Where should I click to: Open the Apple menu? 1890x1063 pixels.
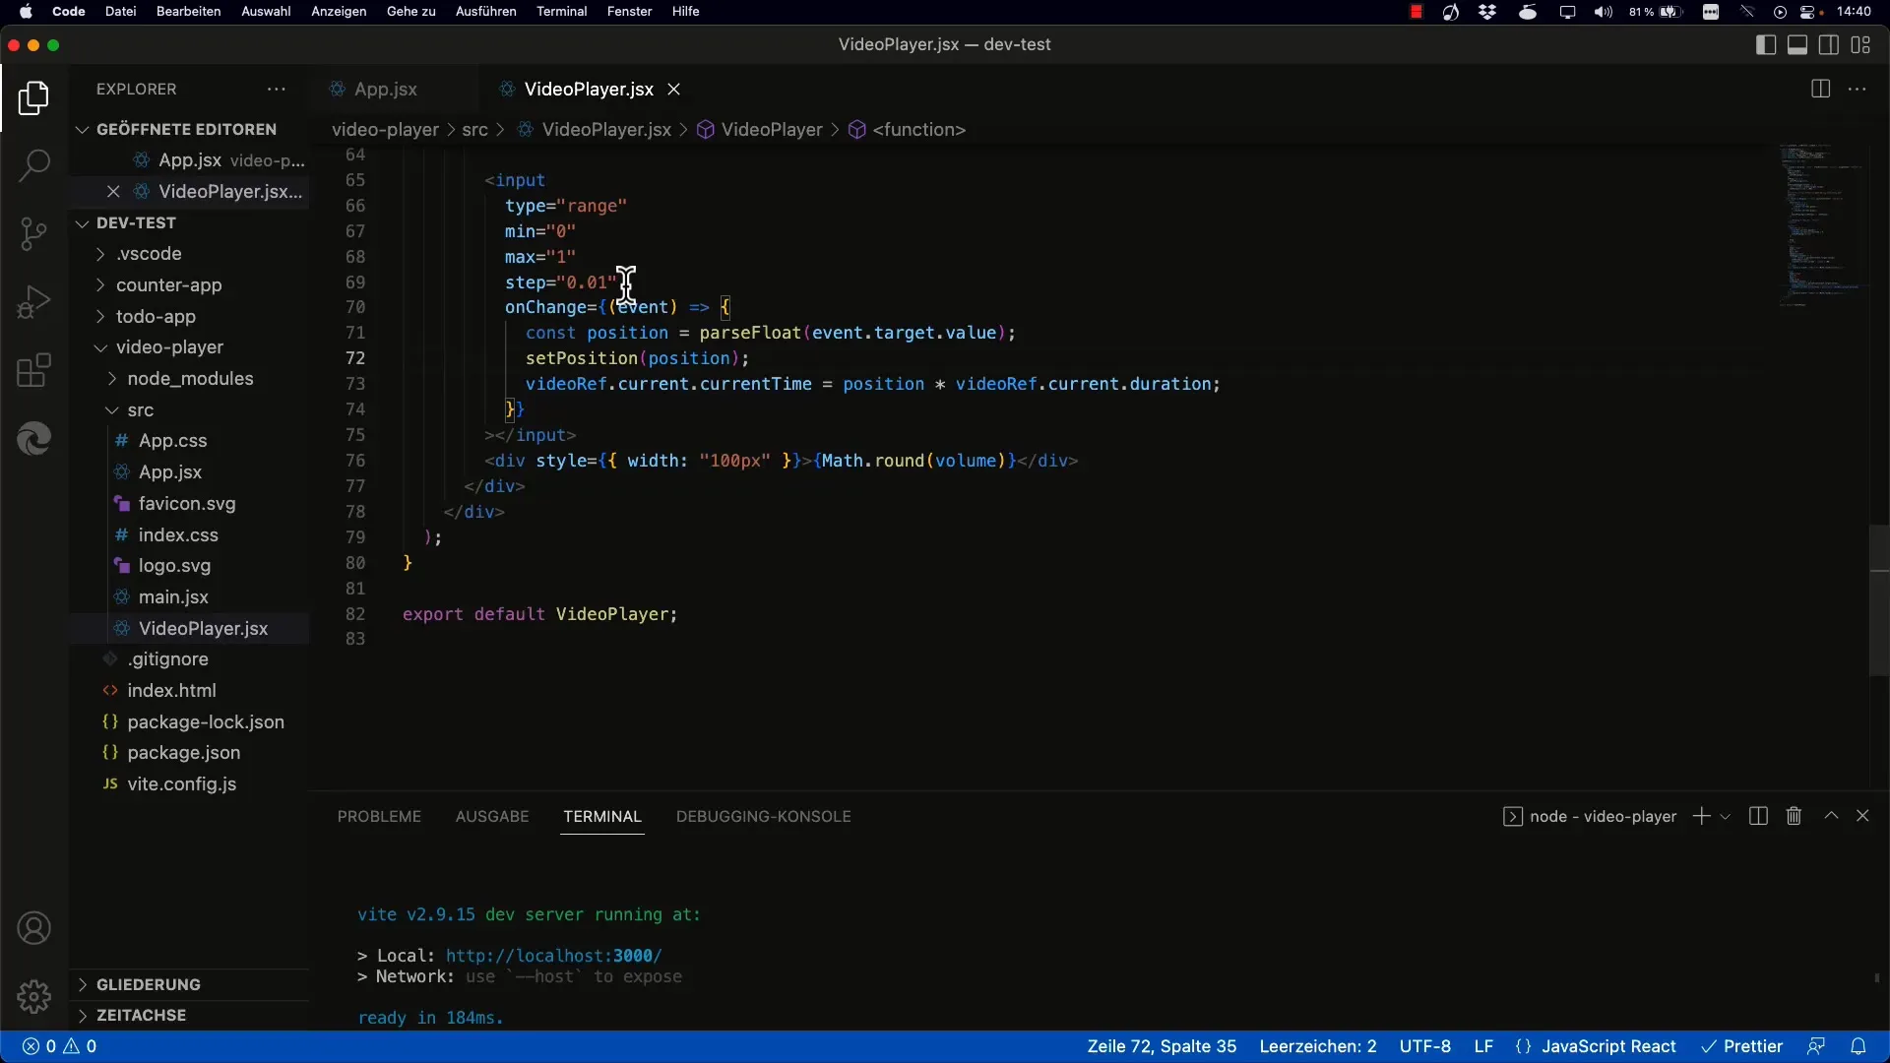26,12
